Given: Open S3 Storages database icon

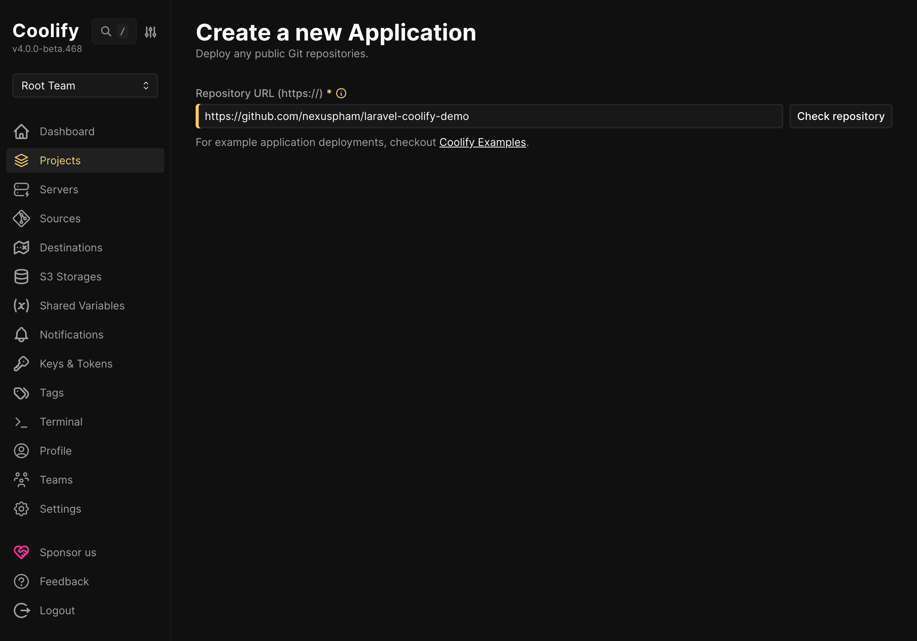Looking at the screenshot, I should [21, 276].
